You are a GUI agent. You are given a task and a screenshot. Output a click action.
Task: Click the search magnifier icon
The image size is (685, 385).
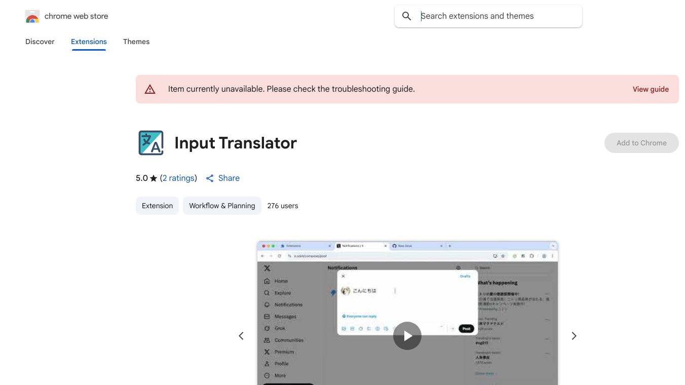406,16
